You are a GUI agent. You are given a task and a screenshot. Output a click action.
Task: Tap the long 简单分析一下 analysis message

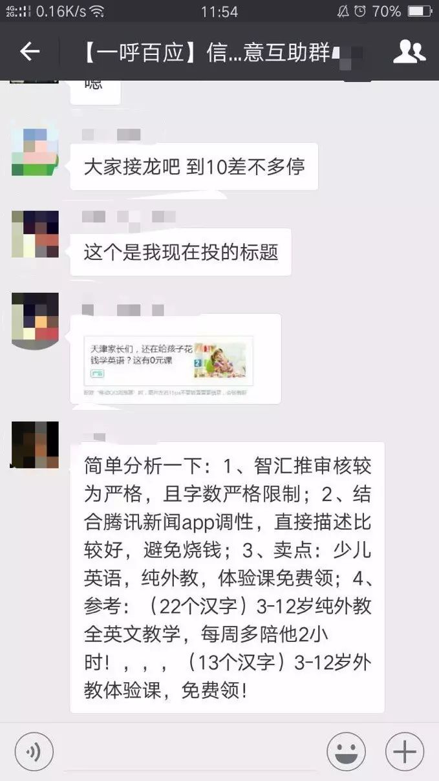point(228,577)
